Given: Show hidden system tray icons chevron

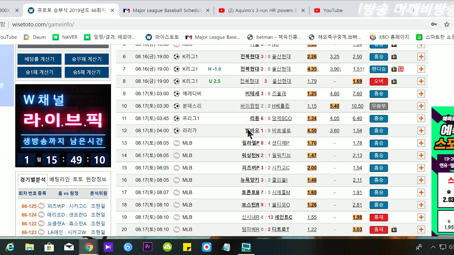Looking at the screenshot, I should pos(433,247).
